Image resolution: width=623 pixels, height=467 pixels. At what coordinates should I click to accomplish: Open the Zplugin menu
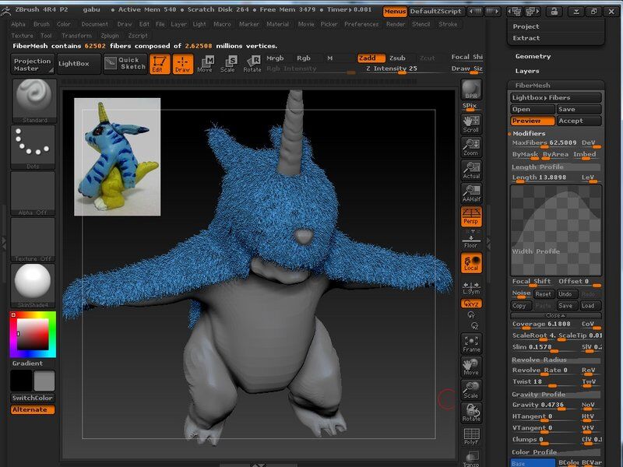[x=110, y=36]
